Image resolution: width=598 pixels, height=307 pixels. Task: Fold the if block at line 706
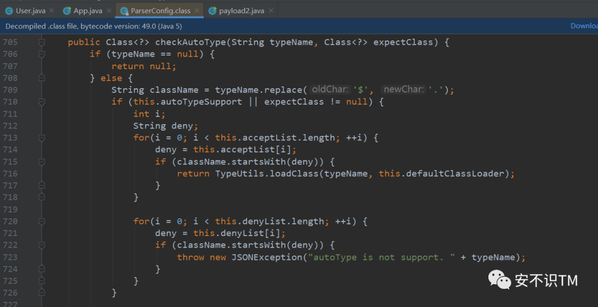coord(42,54)
